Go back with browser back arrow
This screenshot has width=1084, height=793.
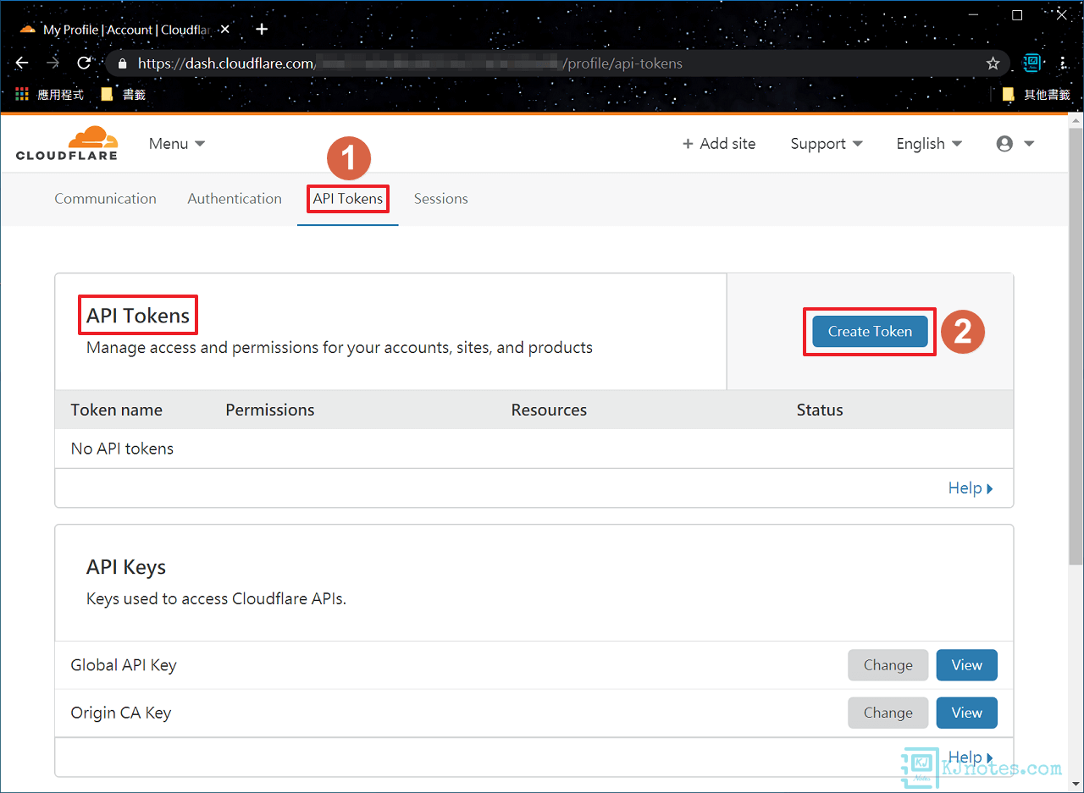click(x=22, y=63)
